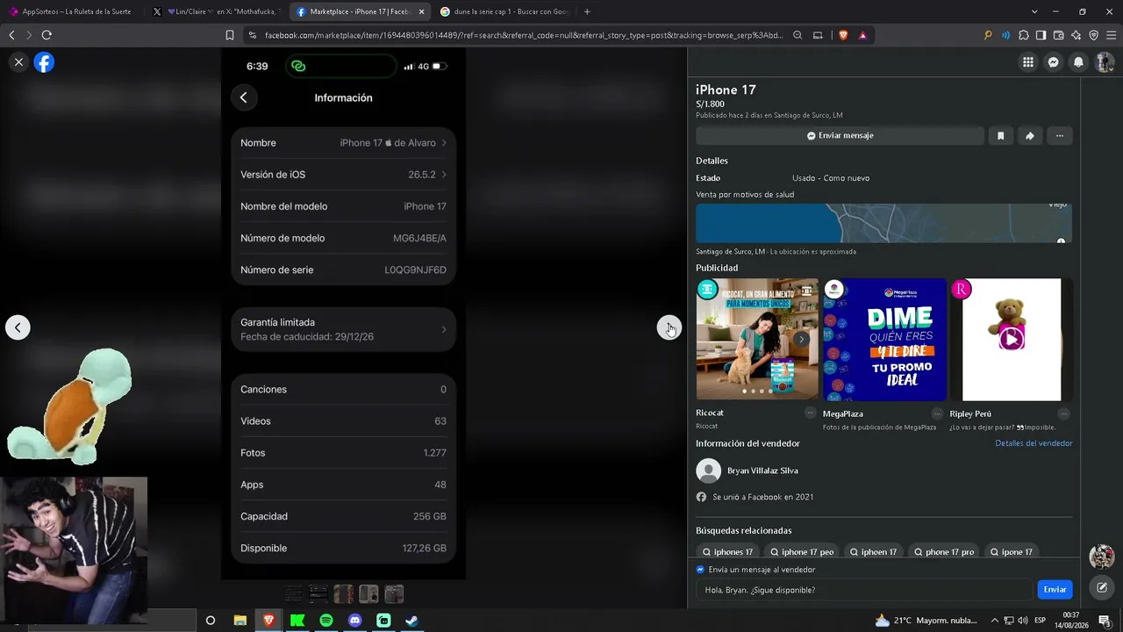This screenshot has height=632, width=1123.
Task: Search related term 'iphone 17 peo'
Action: [802, 552]
